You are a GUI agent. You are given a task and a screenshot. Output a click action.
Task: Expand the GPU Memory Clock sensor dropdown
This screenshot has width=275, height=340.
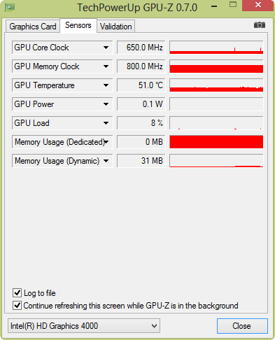(x=106, y=66)
